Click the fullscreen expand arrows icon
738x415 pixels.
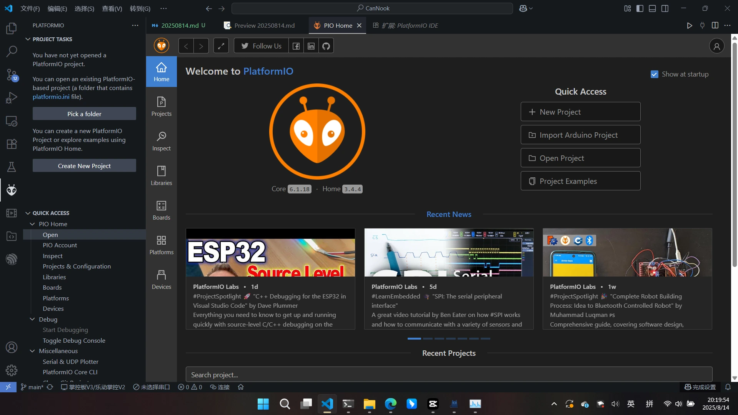click(x=221, y=46)
